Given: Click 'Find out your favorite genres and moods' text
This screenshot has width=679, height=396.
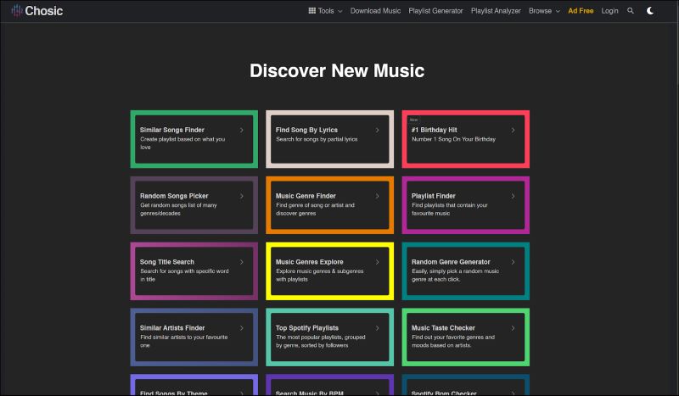Looking at the screenshot, I should click(x=453, y=342).
